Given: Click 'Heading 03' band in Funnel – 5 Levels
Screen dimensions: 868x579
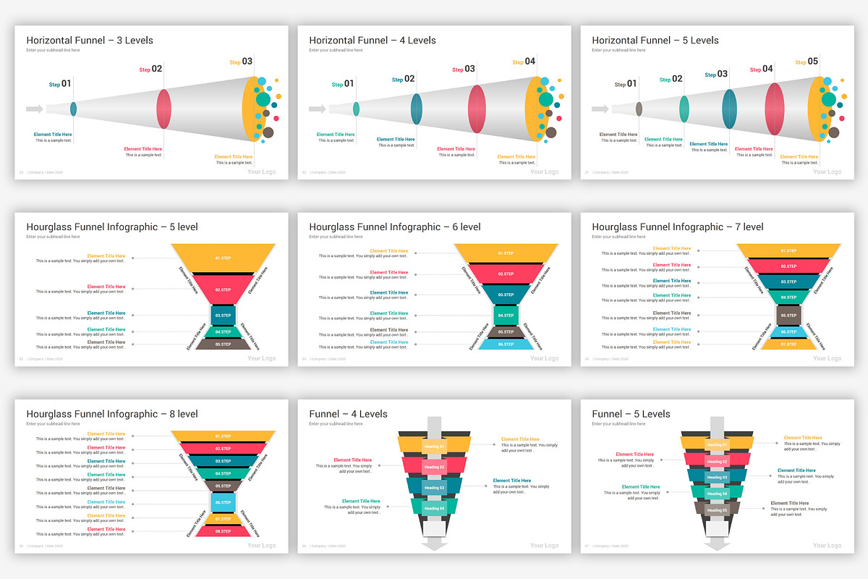Looking at the screenshot, I should point(717,478).
